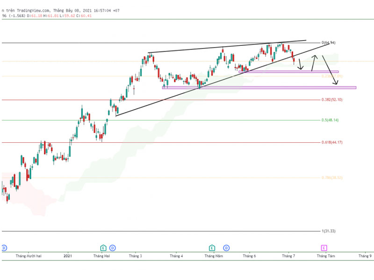Screen dimensions: 374x280
Task: Click the Tháng Năm time axis label
Action: 214,256
